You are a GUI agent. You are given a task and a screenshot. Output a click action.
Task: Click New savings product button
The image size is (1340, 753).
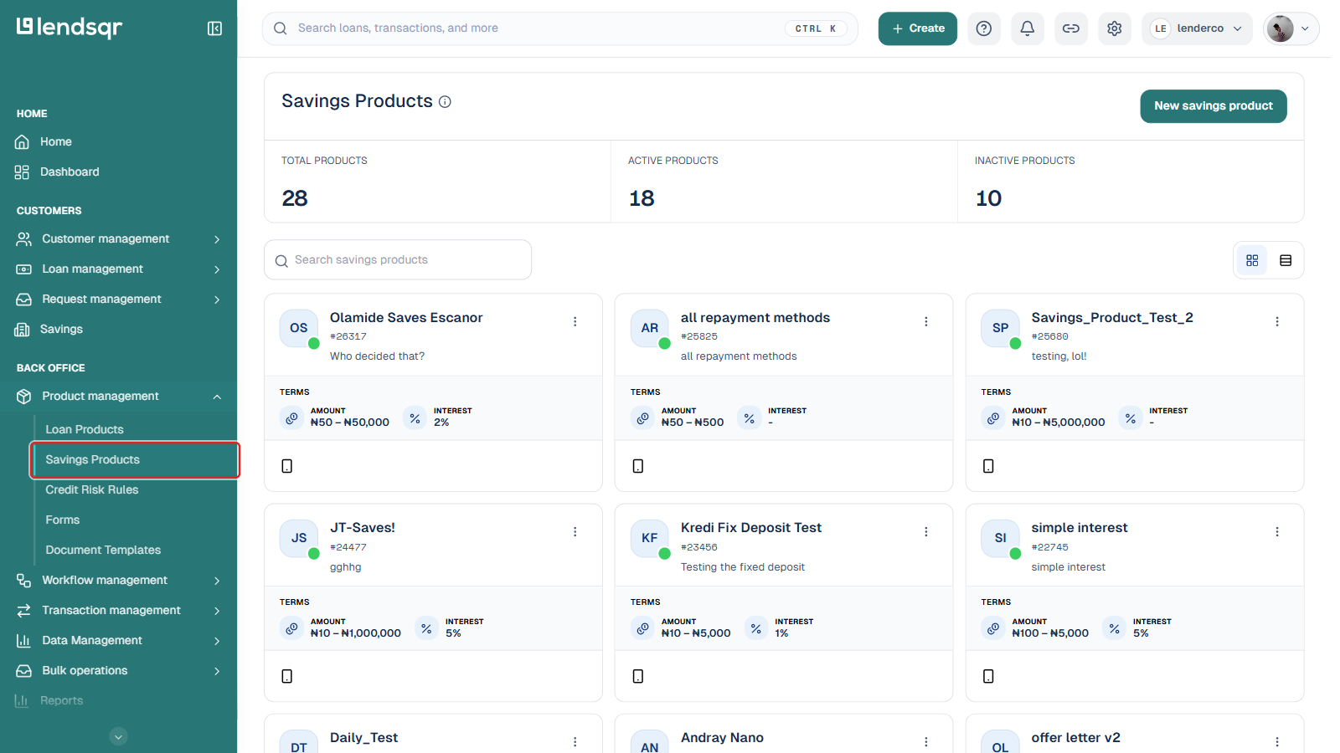[x=1214, y=106]
